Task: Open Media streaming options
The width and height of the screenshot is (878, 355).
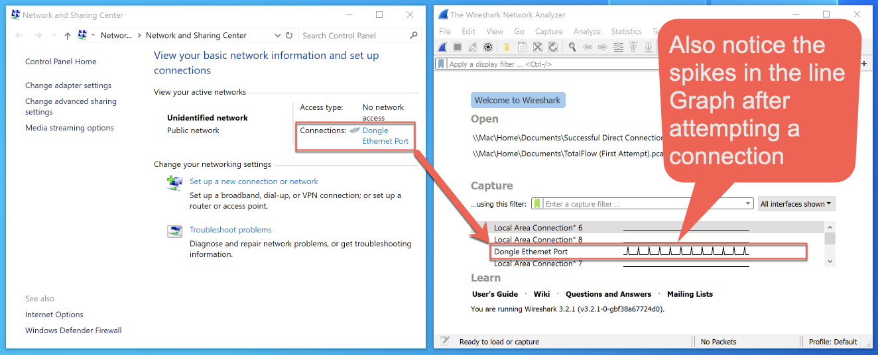Action: [70, 128]
